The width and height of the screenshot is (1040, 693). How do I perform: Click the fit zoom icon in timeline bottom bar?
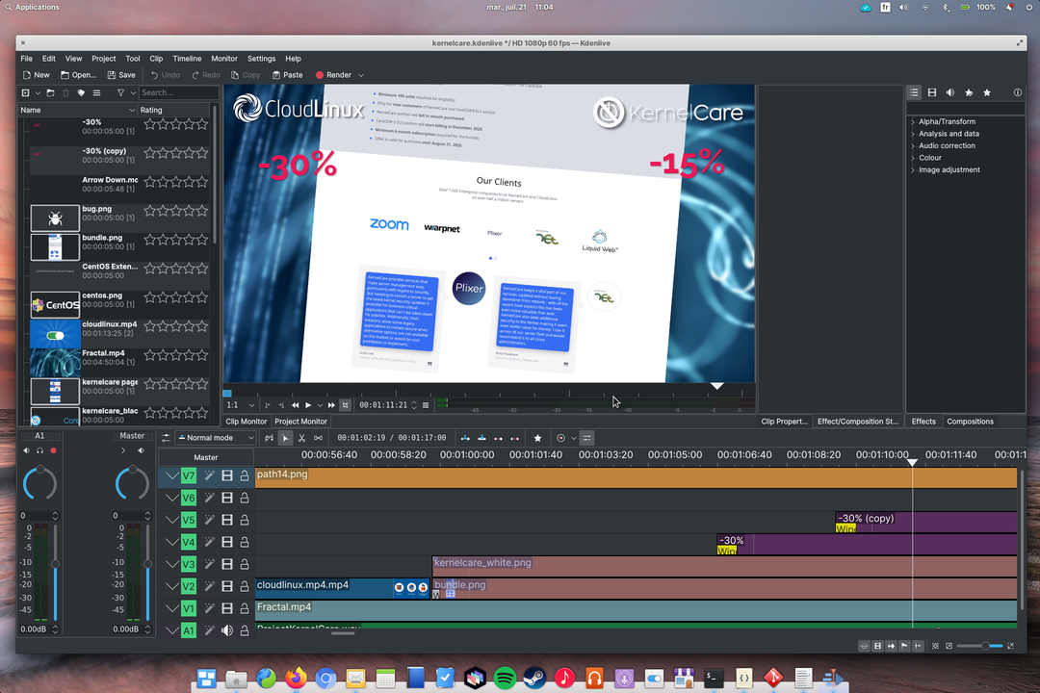click(x=935, y=646)
